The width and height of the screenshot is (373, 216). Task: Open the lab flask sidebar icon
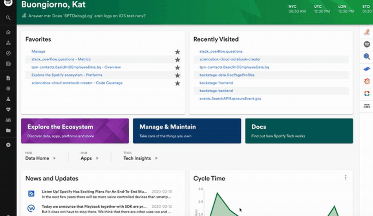click(x=8, y=99)
